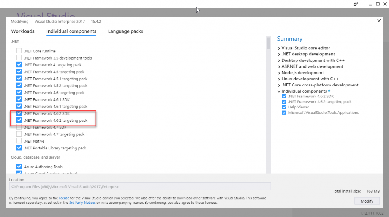This screenshot has height=217, width=389.
Task: Switch to the Workloads tab
Action: pos(23,31)
